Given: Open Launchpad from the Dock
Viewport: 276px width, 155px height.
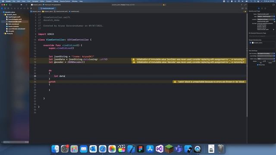Looking at the screenshot, I should pos(74,149).
